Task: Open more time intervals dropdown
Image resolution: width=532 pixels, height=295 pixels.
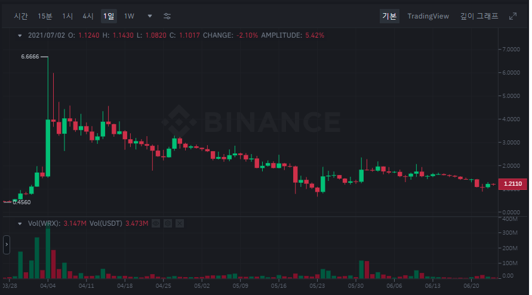Action: (150, 16)
